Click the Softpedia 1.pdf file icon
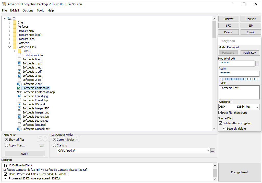The image size is (262, 183). 19,72
